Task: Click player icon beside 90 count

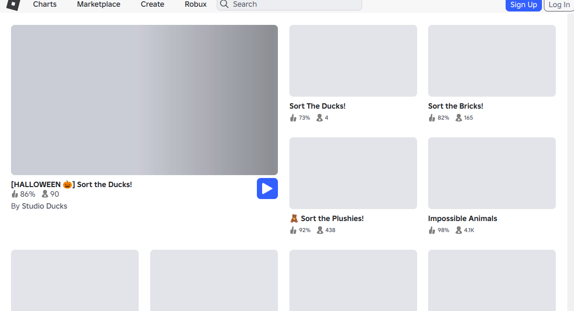Action: click(x=45, y=194)
